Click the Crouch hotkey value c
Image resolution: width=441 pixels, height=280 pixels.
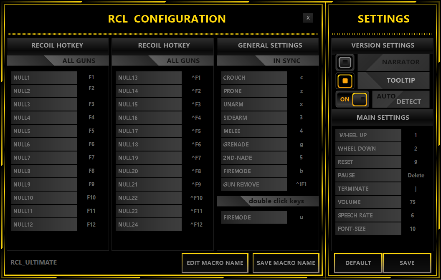302,78
